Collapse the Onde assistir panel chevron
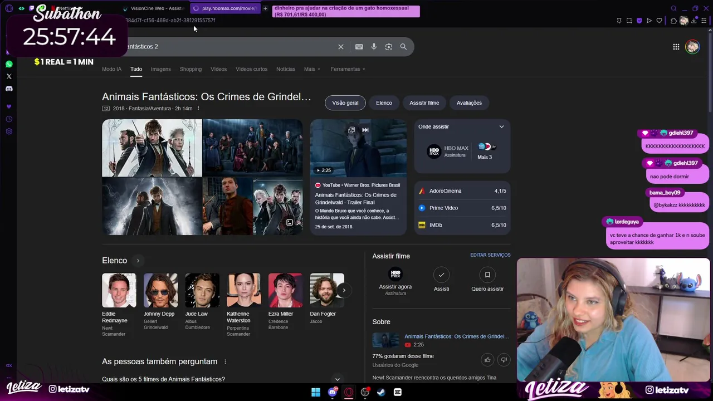 [x=501, y=126]
